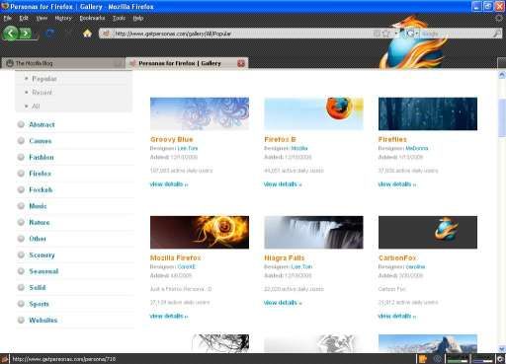Close the Personas for Firefox Gallery tab
Image resolution: width=506 pixels, height=364 pixels.
241,63
